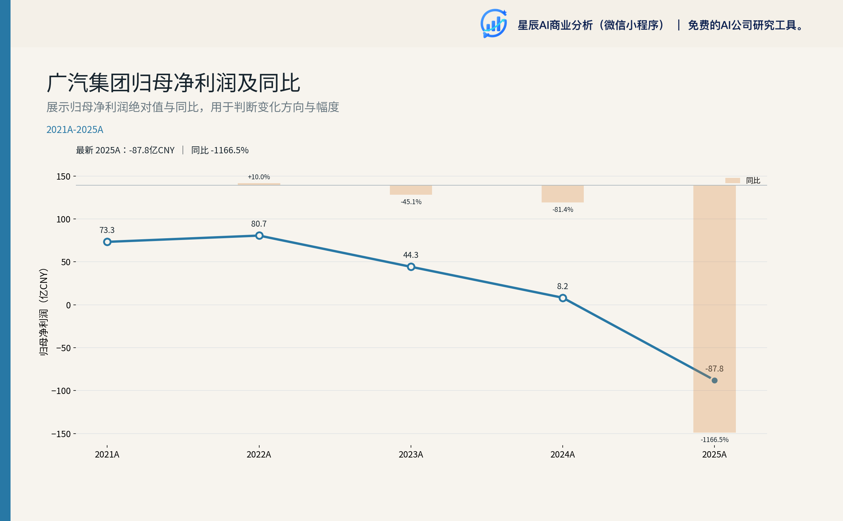Click the -87.8 data label
This screenshot has width=843, height=521.
pyautogui.click(x=714, y=369)
